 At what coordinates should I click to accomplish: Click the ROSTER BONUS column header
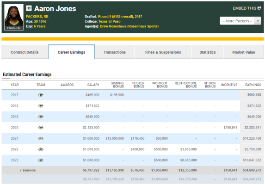coord(138,85)
